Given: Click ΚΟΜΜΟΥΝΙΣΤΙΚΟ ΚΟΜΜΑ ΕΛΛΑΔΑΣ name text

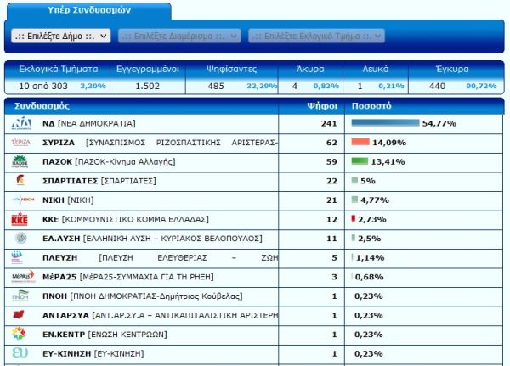Looking at the screenshot, I should coord(135,219).
